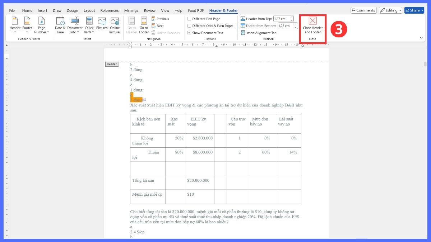Open the References tab
This screenshot has height=242, width=431.
(110, 11)
